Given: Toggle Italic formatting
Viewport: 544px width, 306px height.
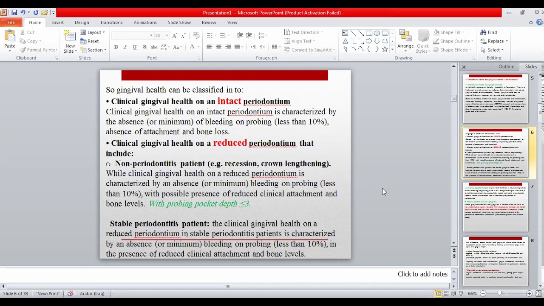Looking at the screenshot, I should [125, 47].
